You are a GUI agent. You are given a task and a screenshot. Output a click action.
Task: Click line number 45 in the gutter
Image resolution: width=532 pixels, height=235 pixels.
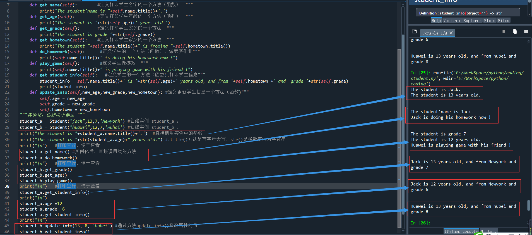pos(7,226)
